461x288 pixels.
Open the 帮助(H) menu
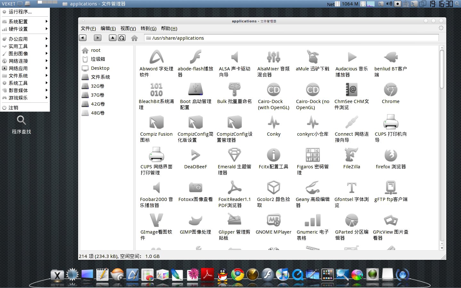169,28
